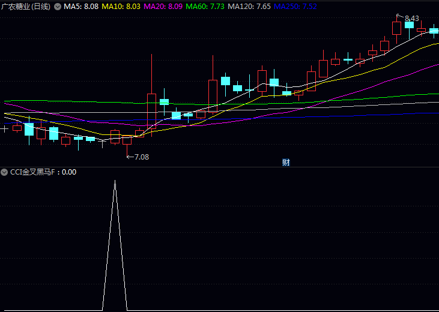The width and height of the screenshot is (439, 312).
Task: Click the 财 financial marker icon
Action: 286,162
